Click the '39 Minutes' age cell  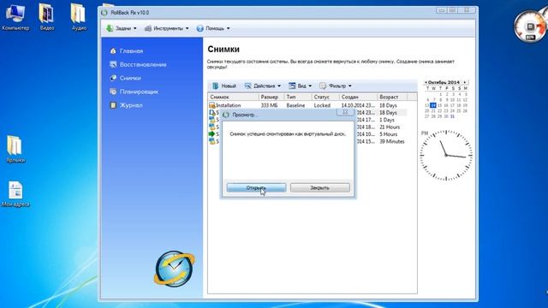click(392, 141)
